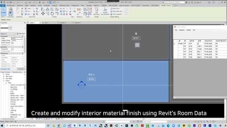Click the Offset tool icon
Screen dimensions: 227x128
coord(48,9)
